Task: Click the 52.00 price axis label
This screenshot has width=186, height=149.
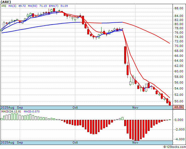Action: (179, 95)
